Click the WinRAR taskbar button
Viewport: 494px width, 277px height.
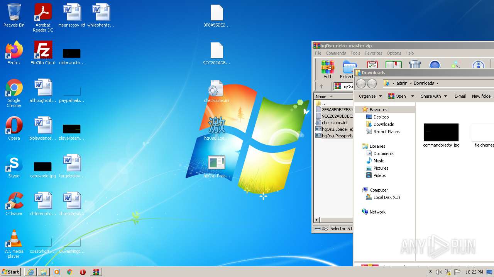[96, 272]
